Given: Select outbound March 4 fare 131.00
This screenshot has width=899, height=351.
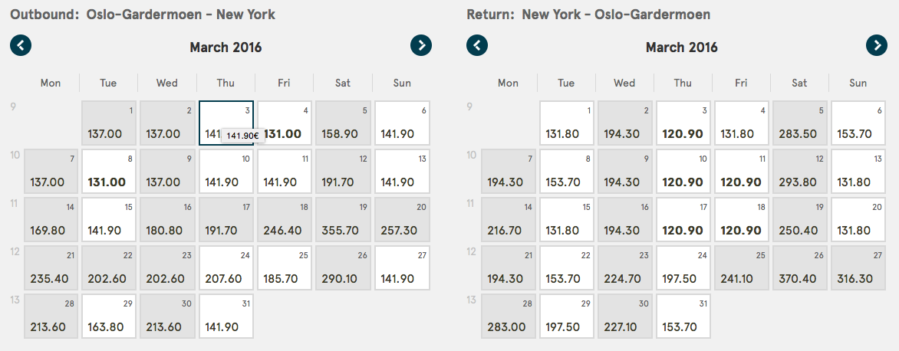Looking at the screenshot, I should point(285,123).
